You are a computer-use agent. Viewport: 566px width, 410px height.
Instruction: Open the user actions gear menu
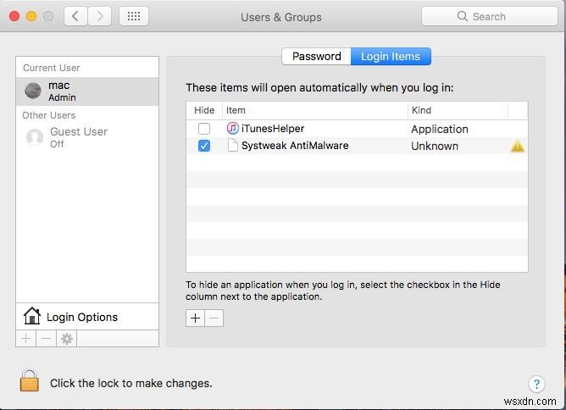click(x=67, y=339)
